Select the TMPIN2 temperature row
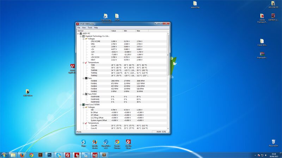This screenshot has width=282, height=158. [x=122, y=75]
